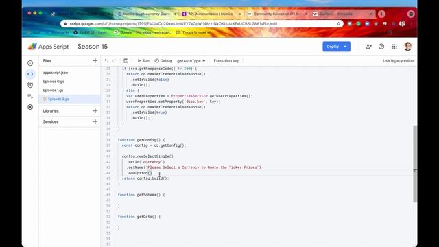This screenshot has width=439, height=247.
Task: Open the getAuthType function dropdown
Action: pyautogui.click(x=191, y=61)
